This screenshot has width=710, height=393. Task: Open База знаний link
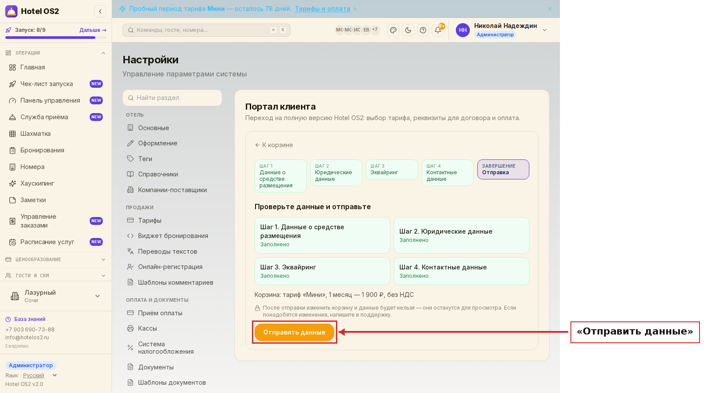[x=26, y=319]
